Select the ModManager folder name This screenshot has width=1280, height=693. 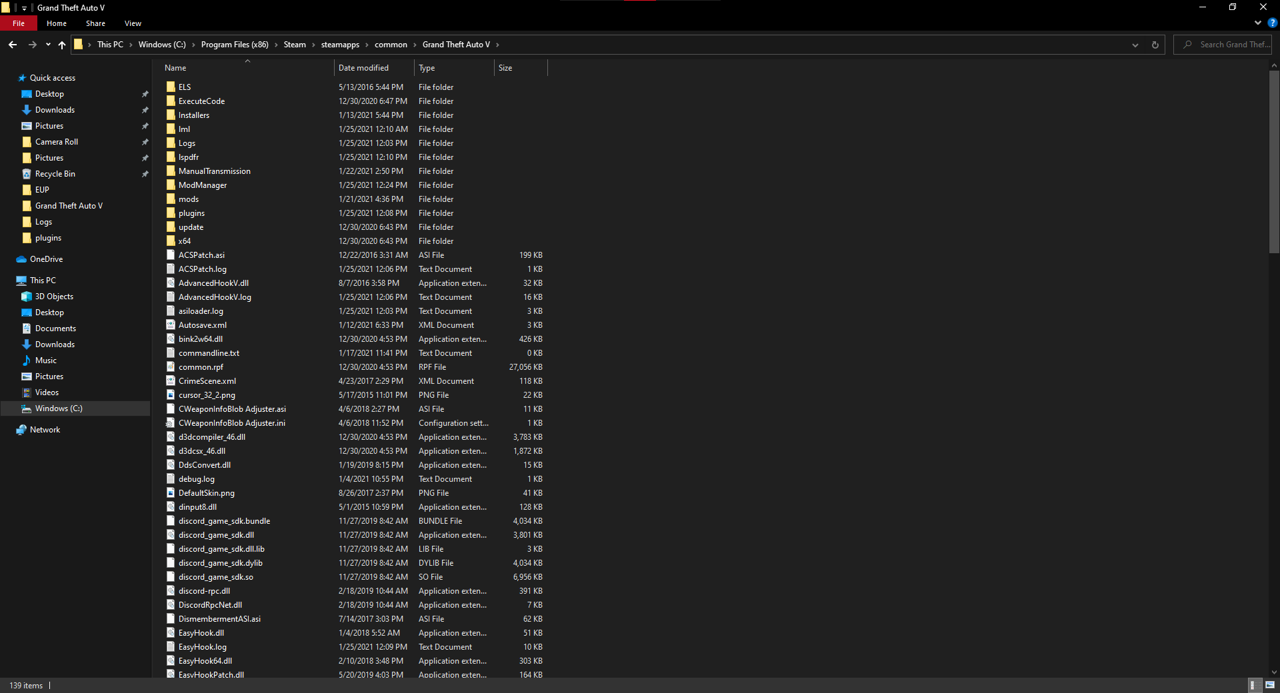(x=203, y=185)
